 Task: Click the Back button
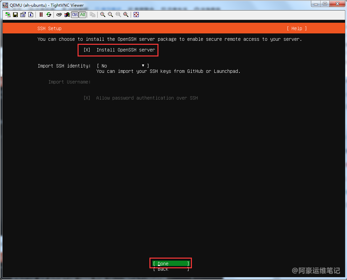(x=171, y=269)
